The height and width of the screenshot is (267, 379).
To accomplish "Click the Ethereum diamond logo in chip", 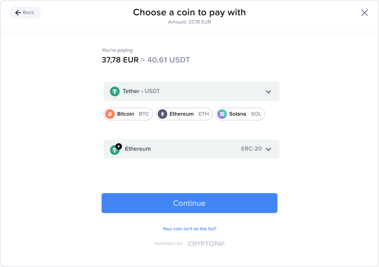I will [162, 114].
